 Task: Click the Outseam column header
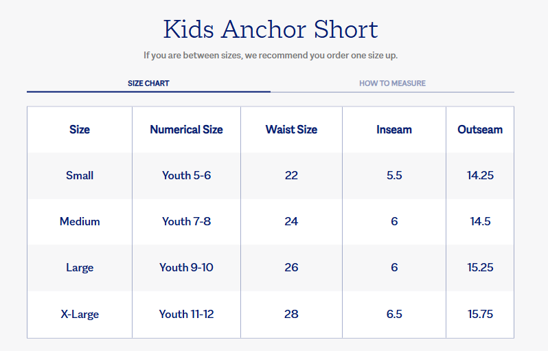(x=480, y=129)
